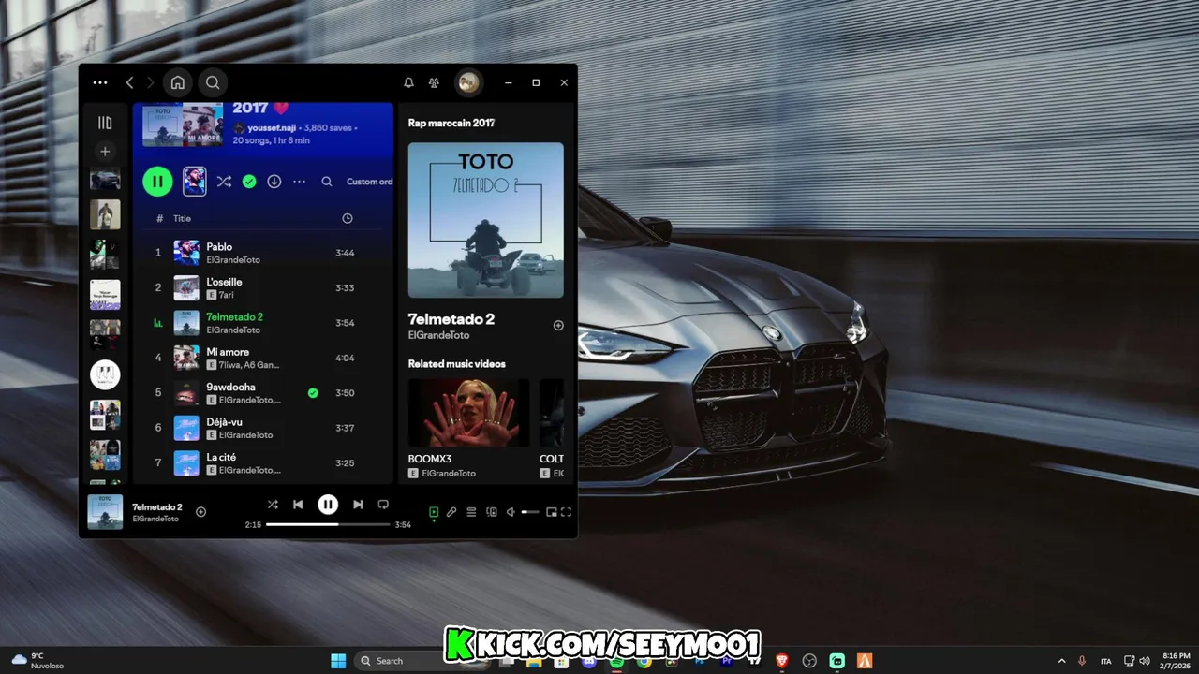
Task: Toggle saved-to-library green check for playlist
Action: point(249,182)
